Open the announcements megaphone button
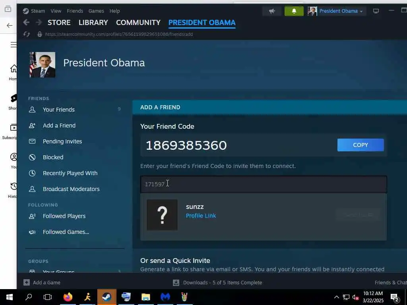 (x=272, y=11)
